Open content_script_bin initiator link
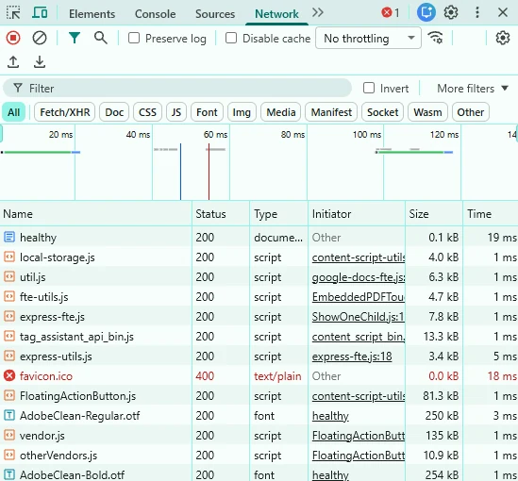Screen dimensions: 518x481 [x=359, y=337]
